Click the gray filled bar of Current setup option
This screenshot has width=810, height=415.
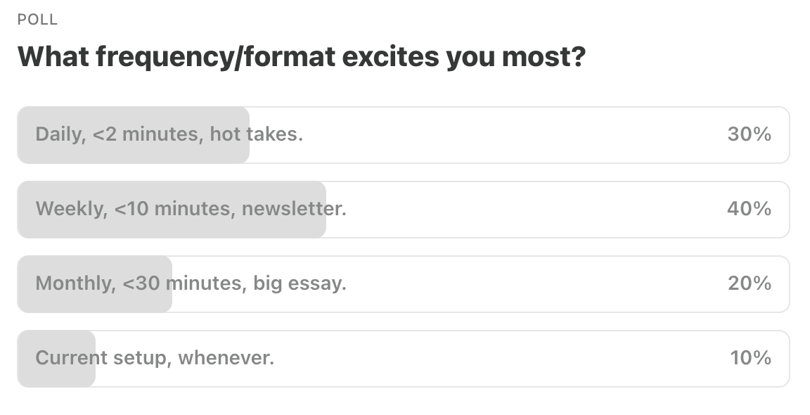tap(56, 359)
